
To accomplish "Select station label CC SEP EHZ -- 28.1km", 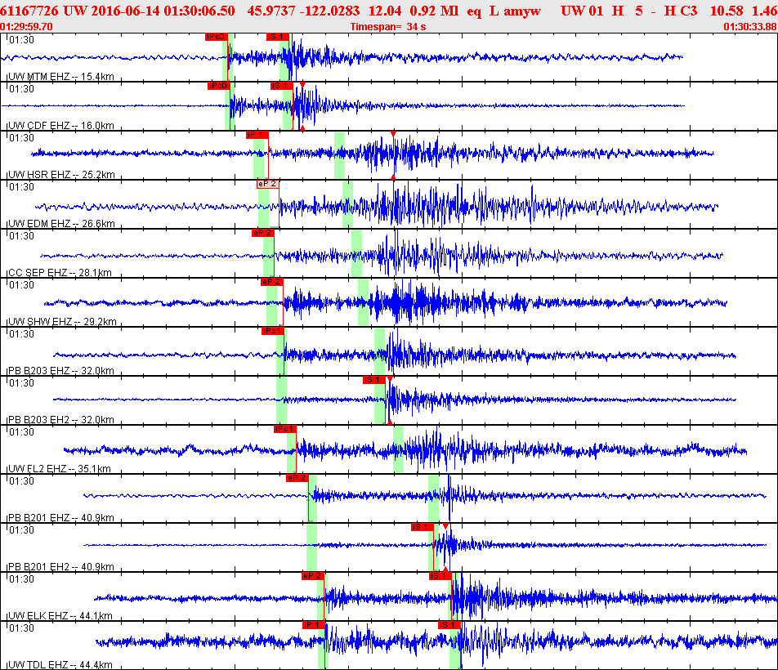I will 60,273.
